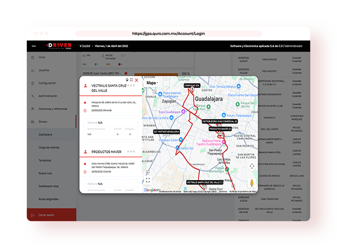Open Templates in the sidebar
Viewport: 337px width, 248px height.
[45, 160]
